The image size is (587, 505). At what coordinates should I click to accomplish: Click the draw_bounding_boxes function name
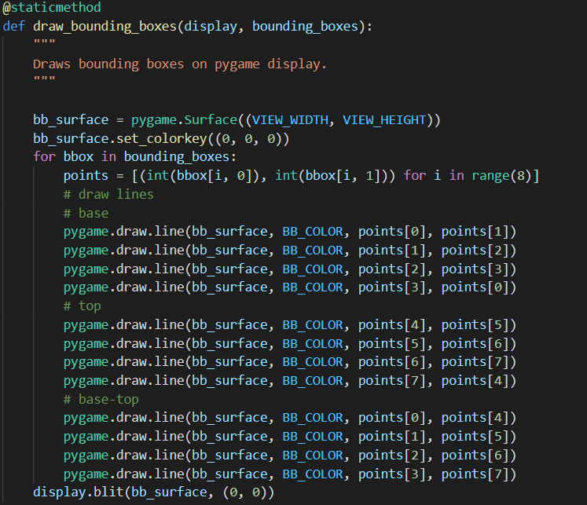click(105, 27)
